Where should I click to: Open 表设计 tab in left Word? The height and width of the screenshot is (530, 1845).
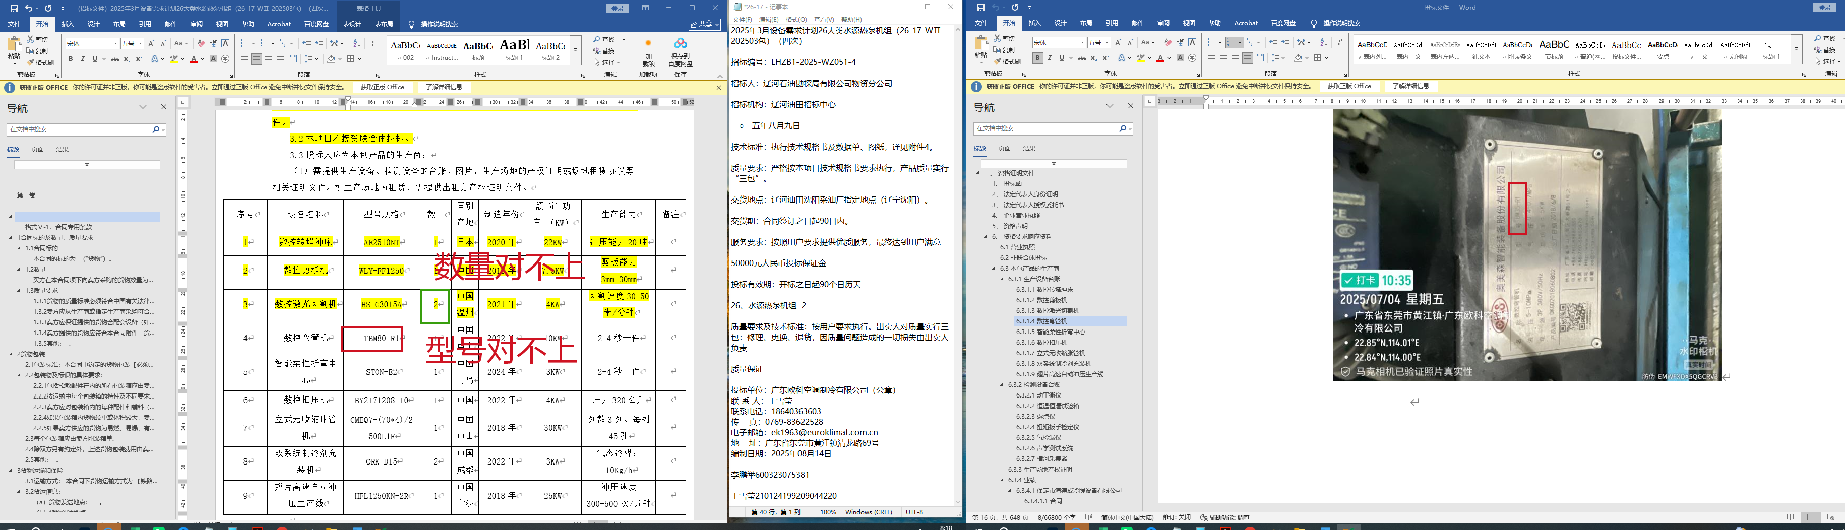[352, 24]
